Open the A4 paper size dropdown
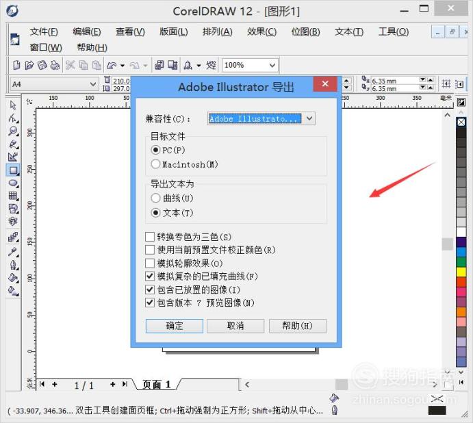Image resolution: width=473 pixels, height=423 pixels. point(93,84)
